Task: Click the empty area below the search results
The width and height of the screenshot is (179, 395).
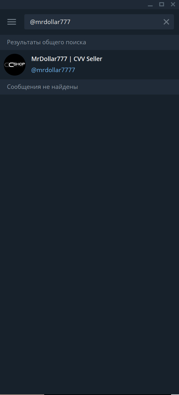Action: point(89,244)
